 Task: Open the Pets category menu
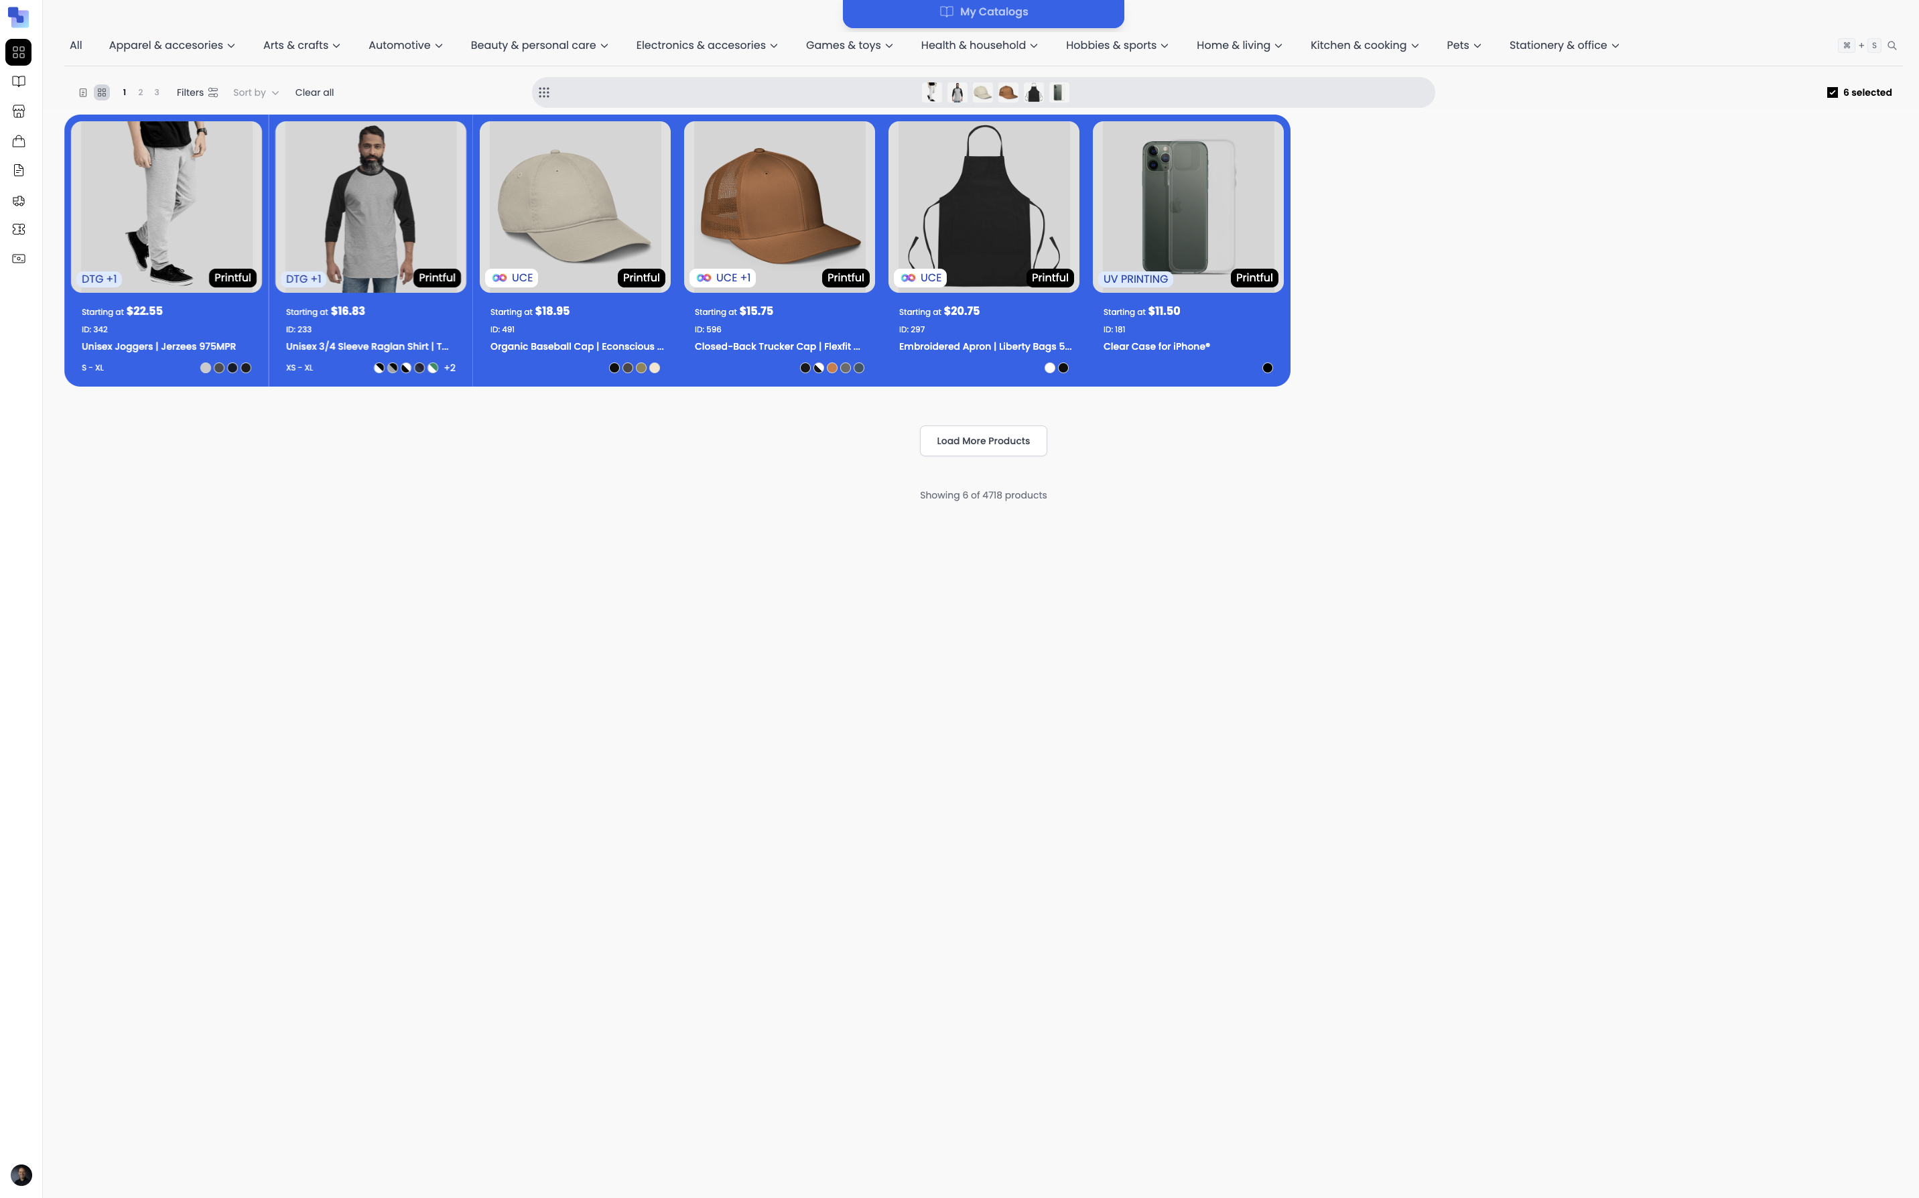click(x=1463, y=45)
